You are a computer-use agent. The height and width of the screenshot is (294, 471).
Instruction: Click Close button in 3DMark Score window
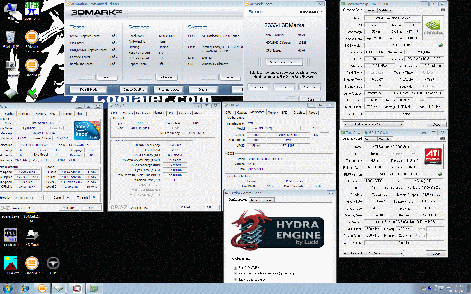(x=310, y=99)
